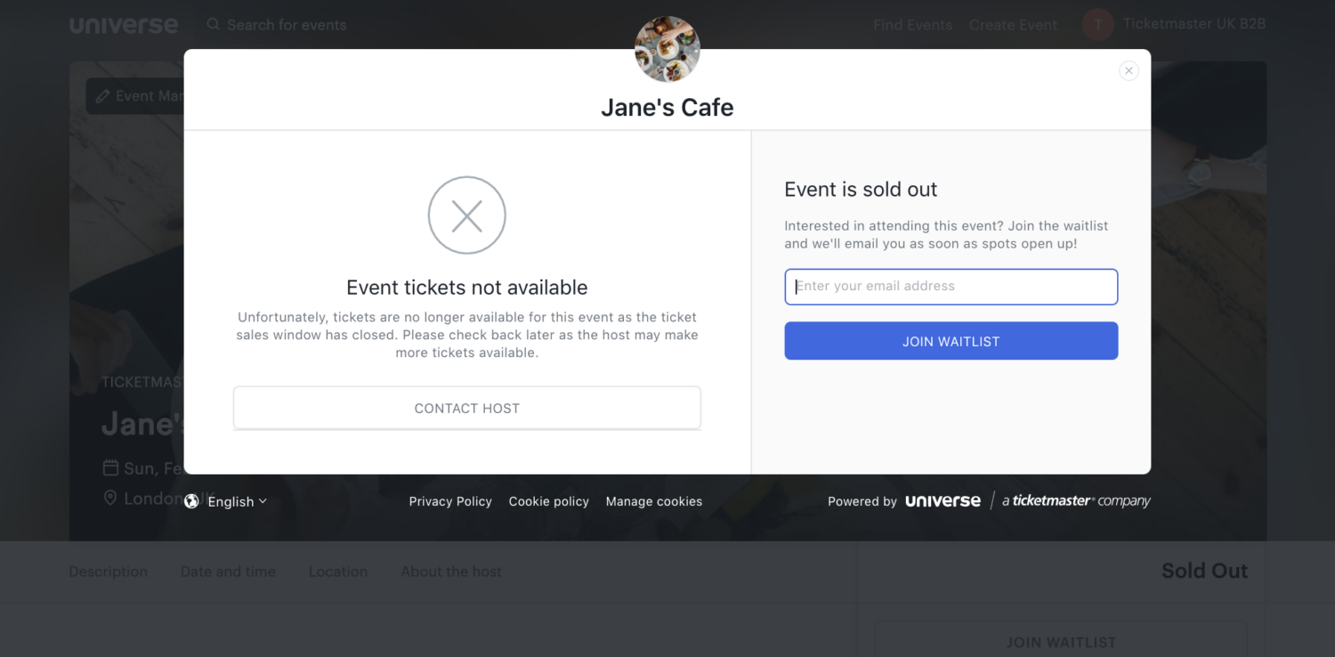The height and width of the screenshot is (657, 1335).
Task: Click the search magnifier icon
Action: click(214, 24)
